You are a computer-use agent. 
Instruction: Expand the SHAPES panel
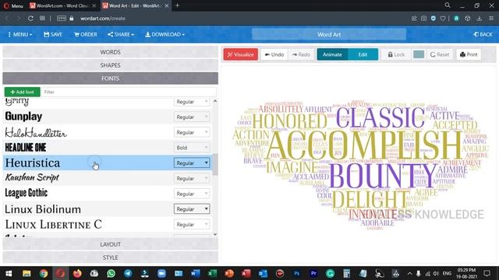coord(110,65)
